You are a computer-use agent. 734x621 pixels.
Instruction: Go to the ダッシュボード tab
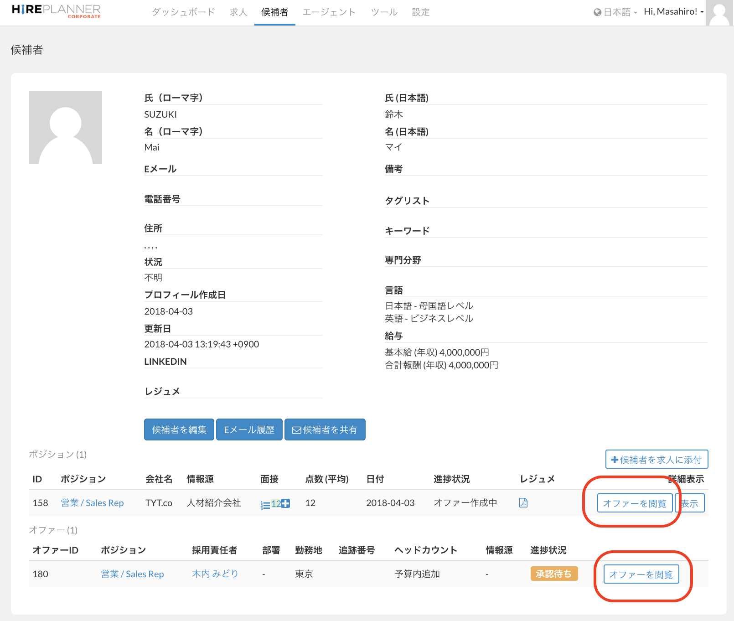point(183,12)
